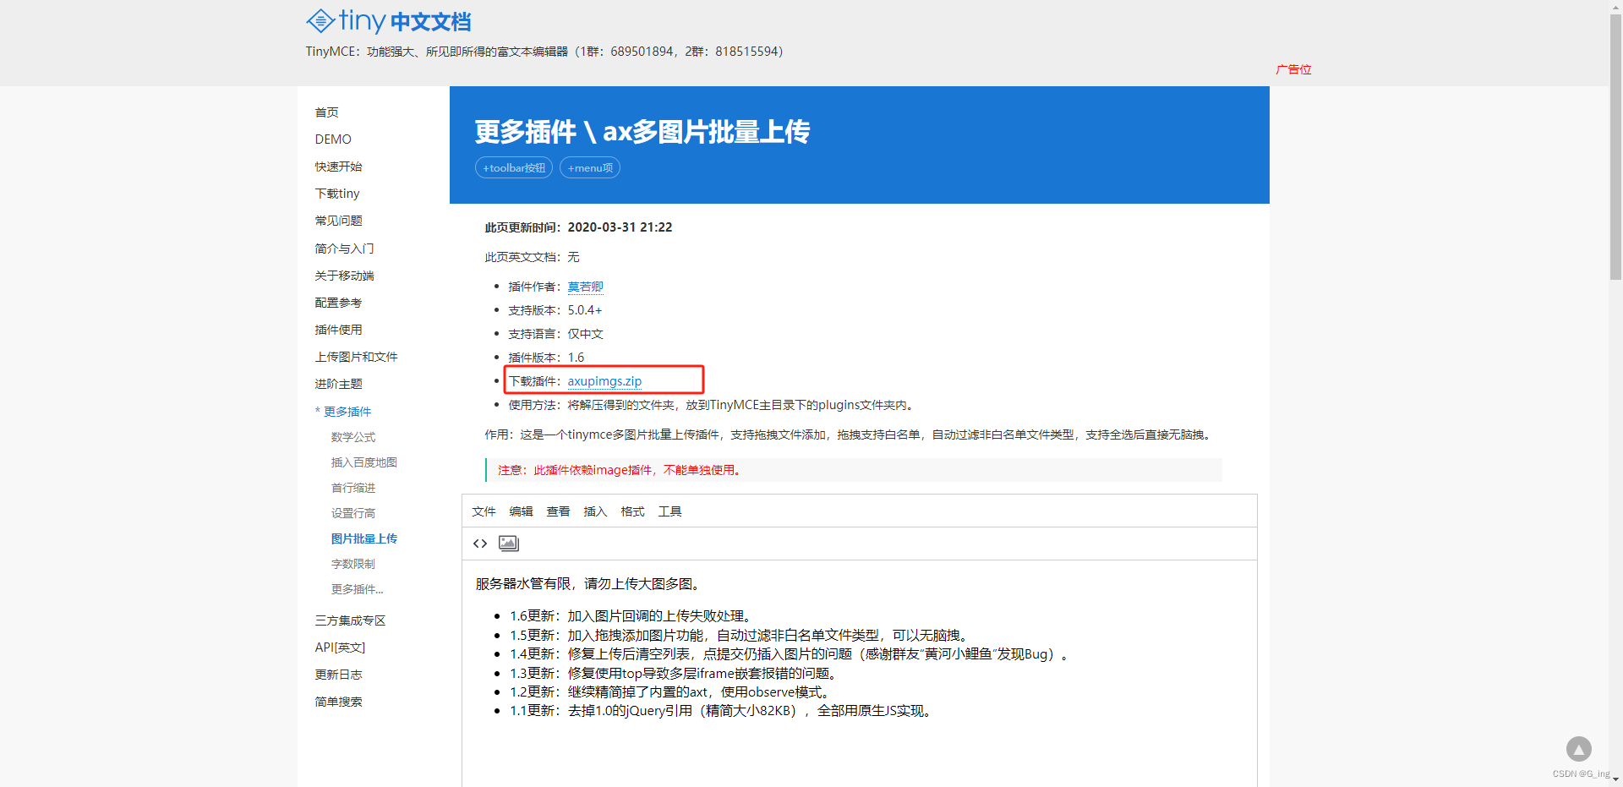
Task: Open 进阶主题 in sidebar
Action: pyautogui.click(x=338, y=384)
